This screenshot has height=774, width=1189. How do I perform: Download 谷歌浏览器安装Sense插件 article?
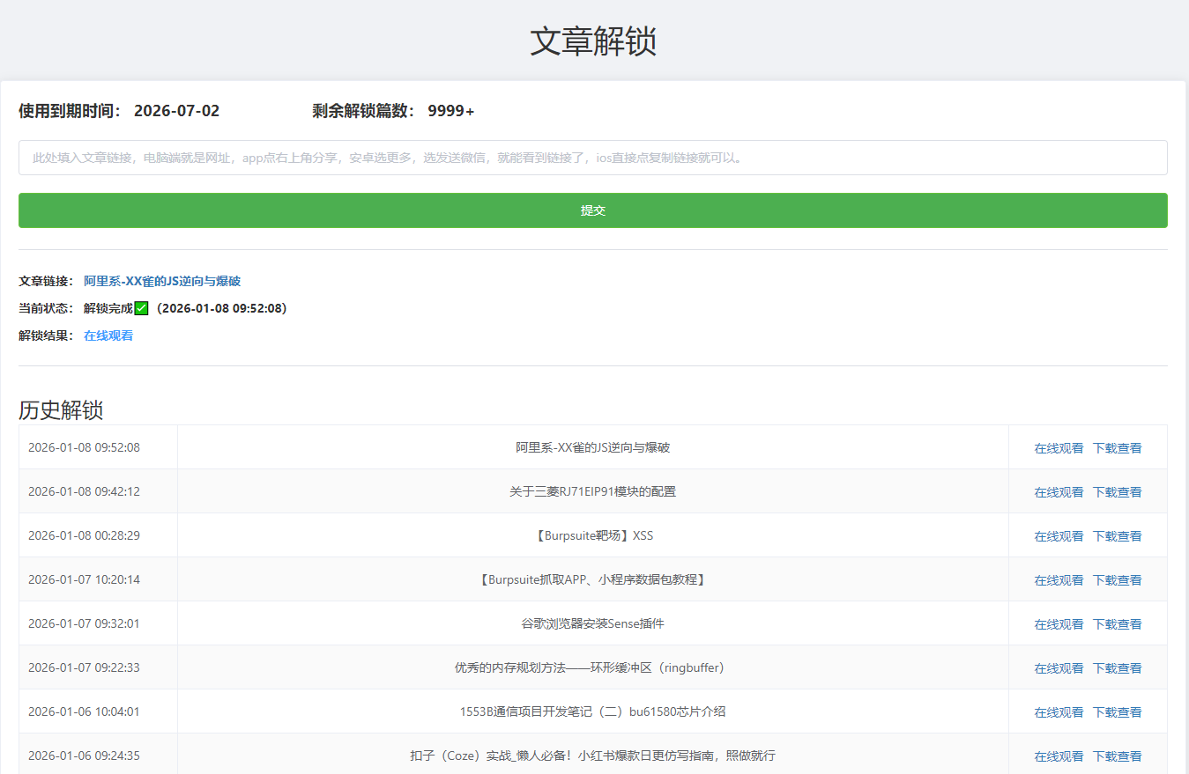point(1117,624)
